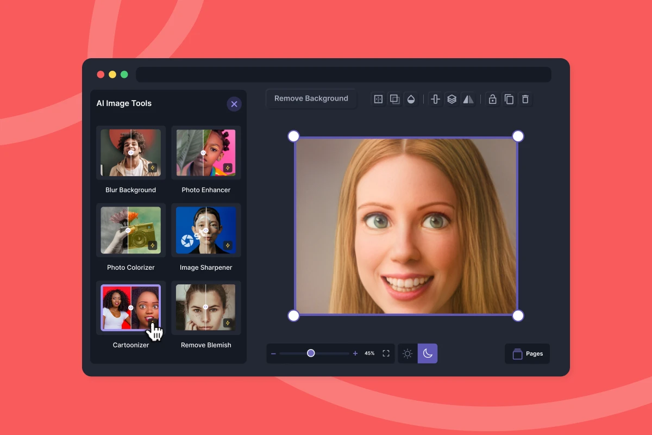Select the Remove Blemish thumbnail

206,307
